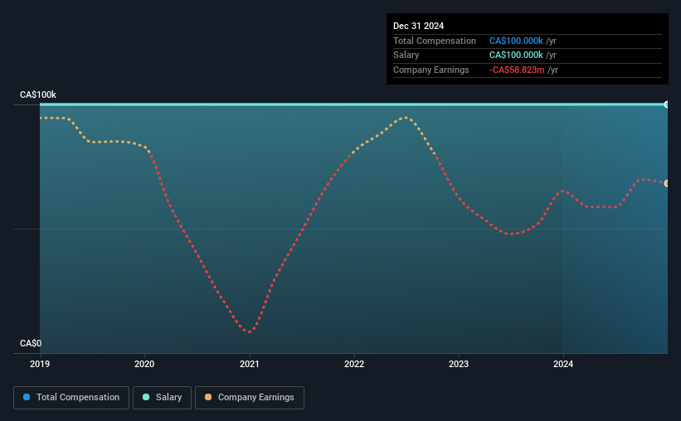
Task: Toggle the Total Compensation legend button
Action: (x=71, y=398)
